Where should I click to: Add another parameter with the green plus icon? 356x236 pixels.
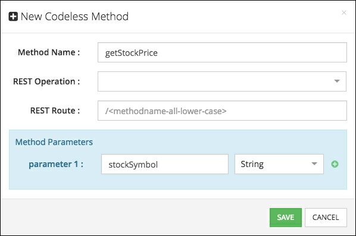point(335,164)
